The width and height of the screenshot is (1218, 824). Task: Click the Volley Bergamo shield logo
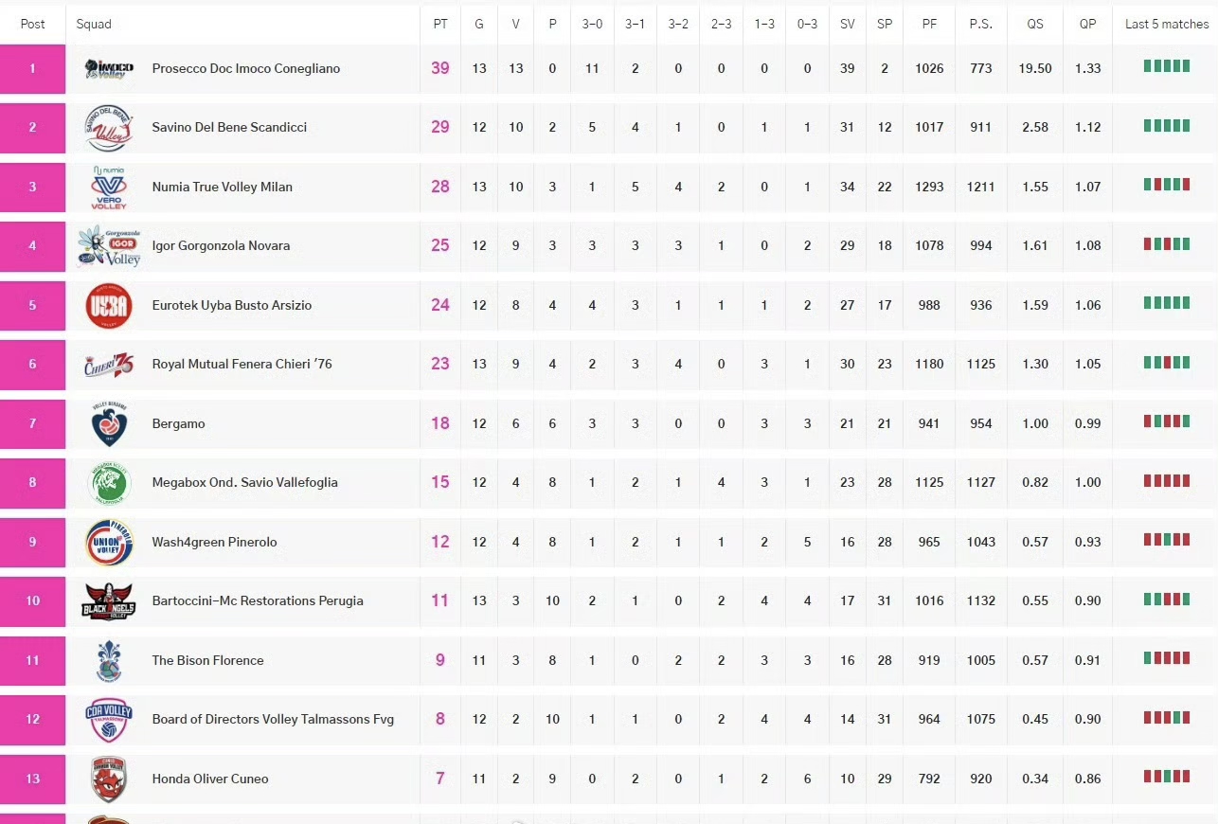coord(109,423)
